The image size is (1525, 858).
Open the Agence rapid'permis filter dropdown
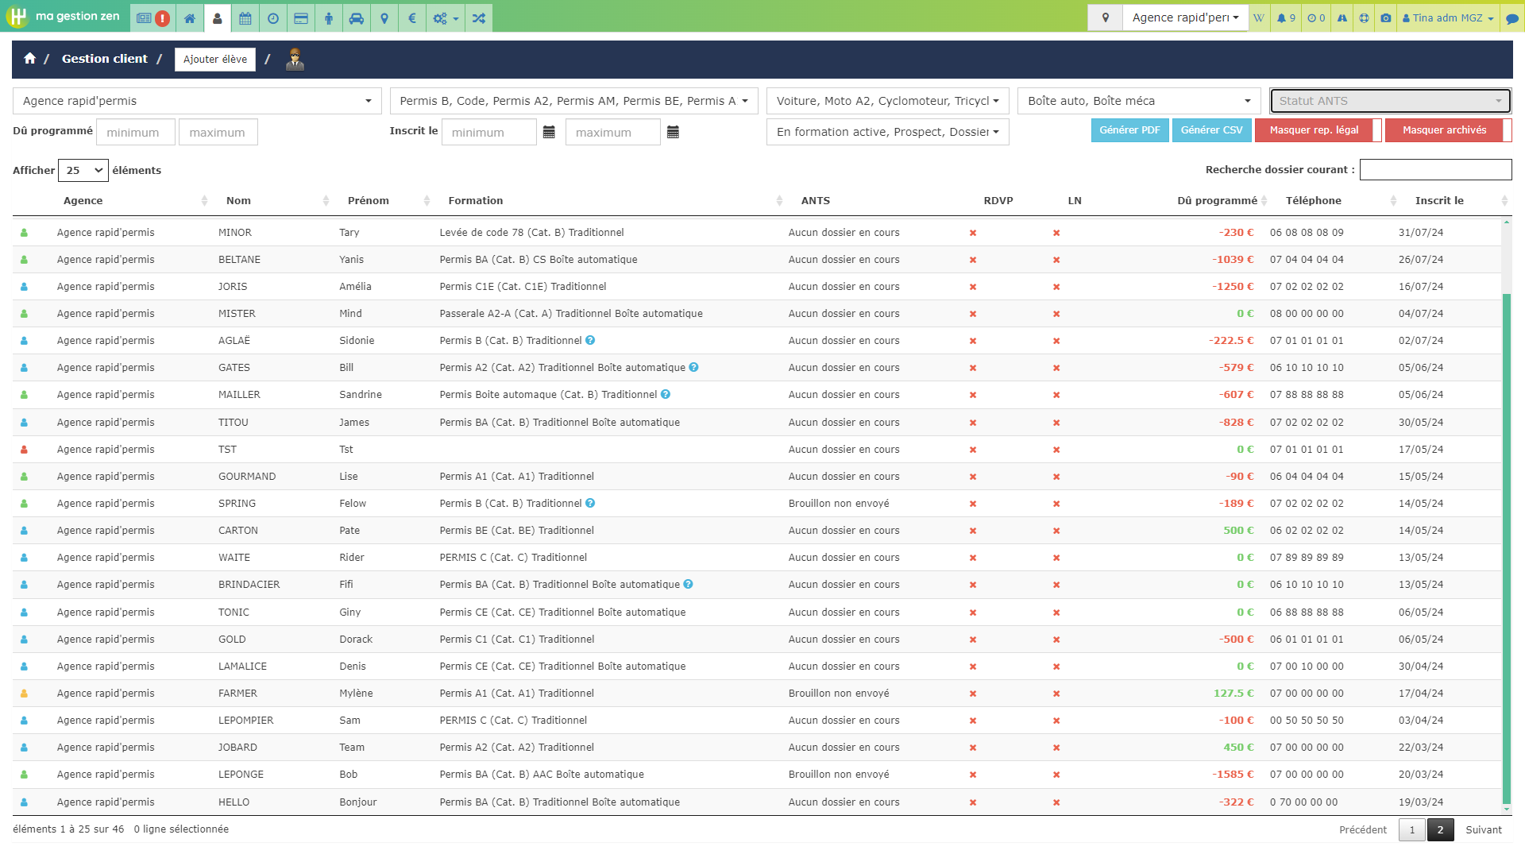click(x=197, y=101)
